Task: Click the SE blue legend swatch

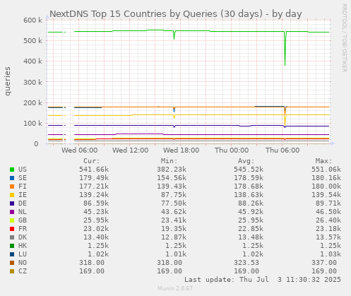Action: point(12,178)
